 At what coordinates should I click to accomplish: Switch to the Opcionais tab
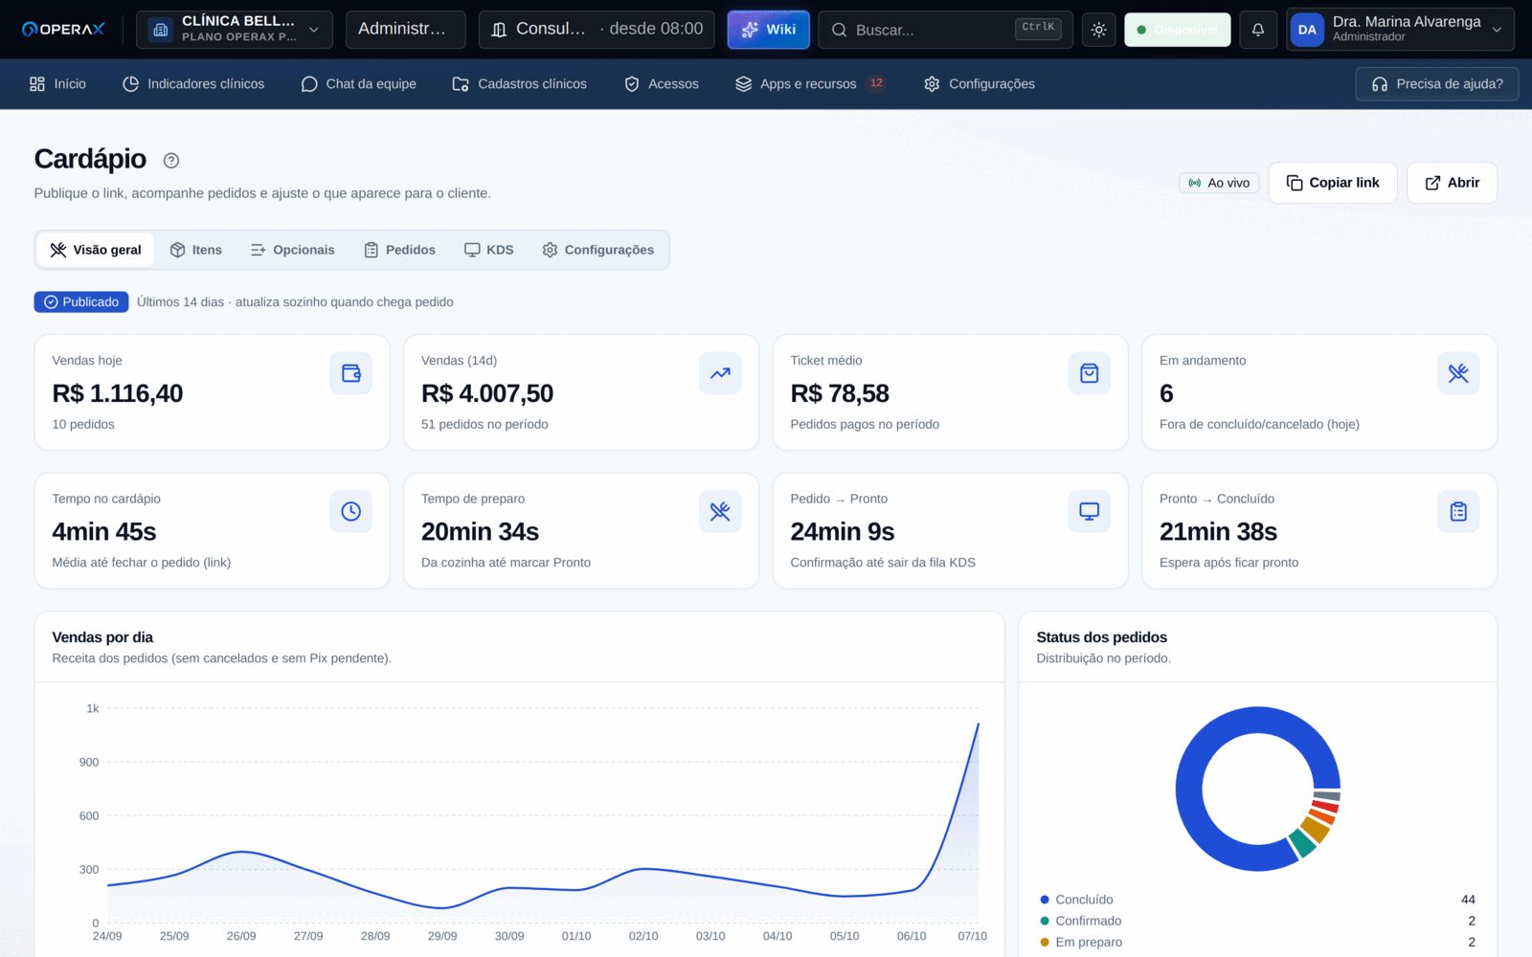(x=293, y=250)
